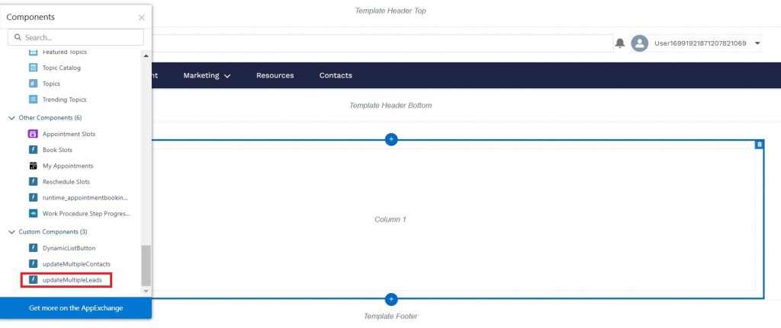Delete the section using trash icon

click(x=759, y=144)
